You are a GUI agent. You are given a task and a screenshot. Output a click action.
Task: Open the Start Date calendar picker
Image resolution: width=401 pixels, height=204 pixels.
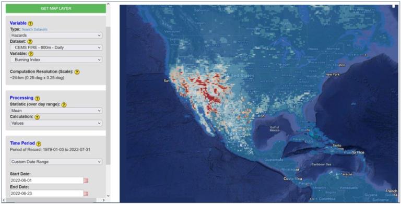tap(86, 181)
